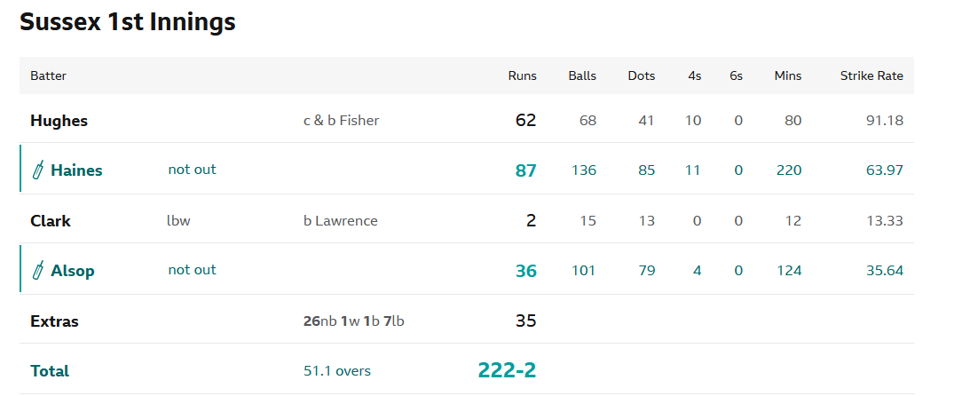This screenshot has width=962, height=396.
Task: Click the Hughes batter name
Action: 59,121
